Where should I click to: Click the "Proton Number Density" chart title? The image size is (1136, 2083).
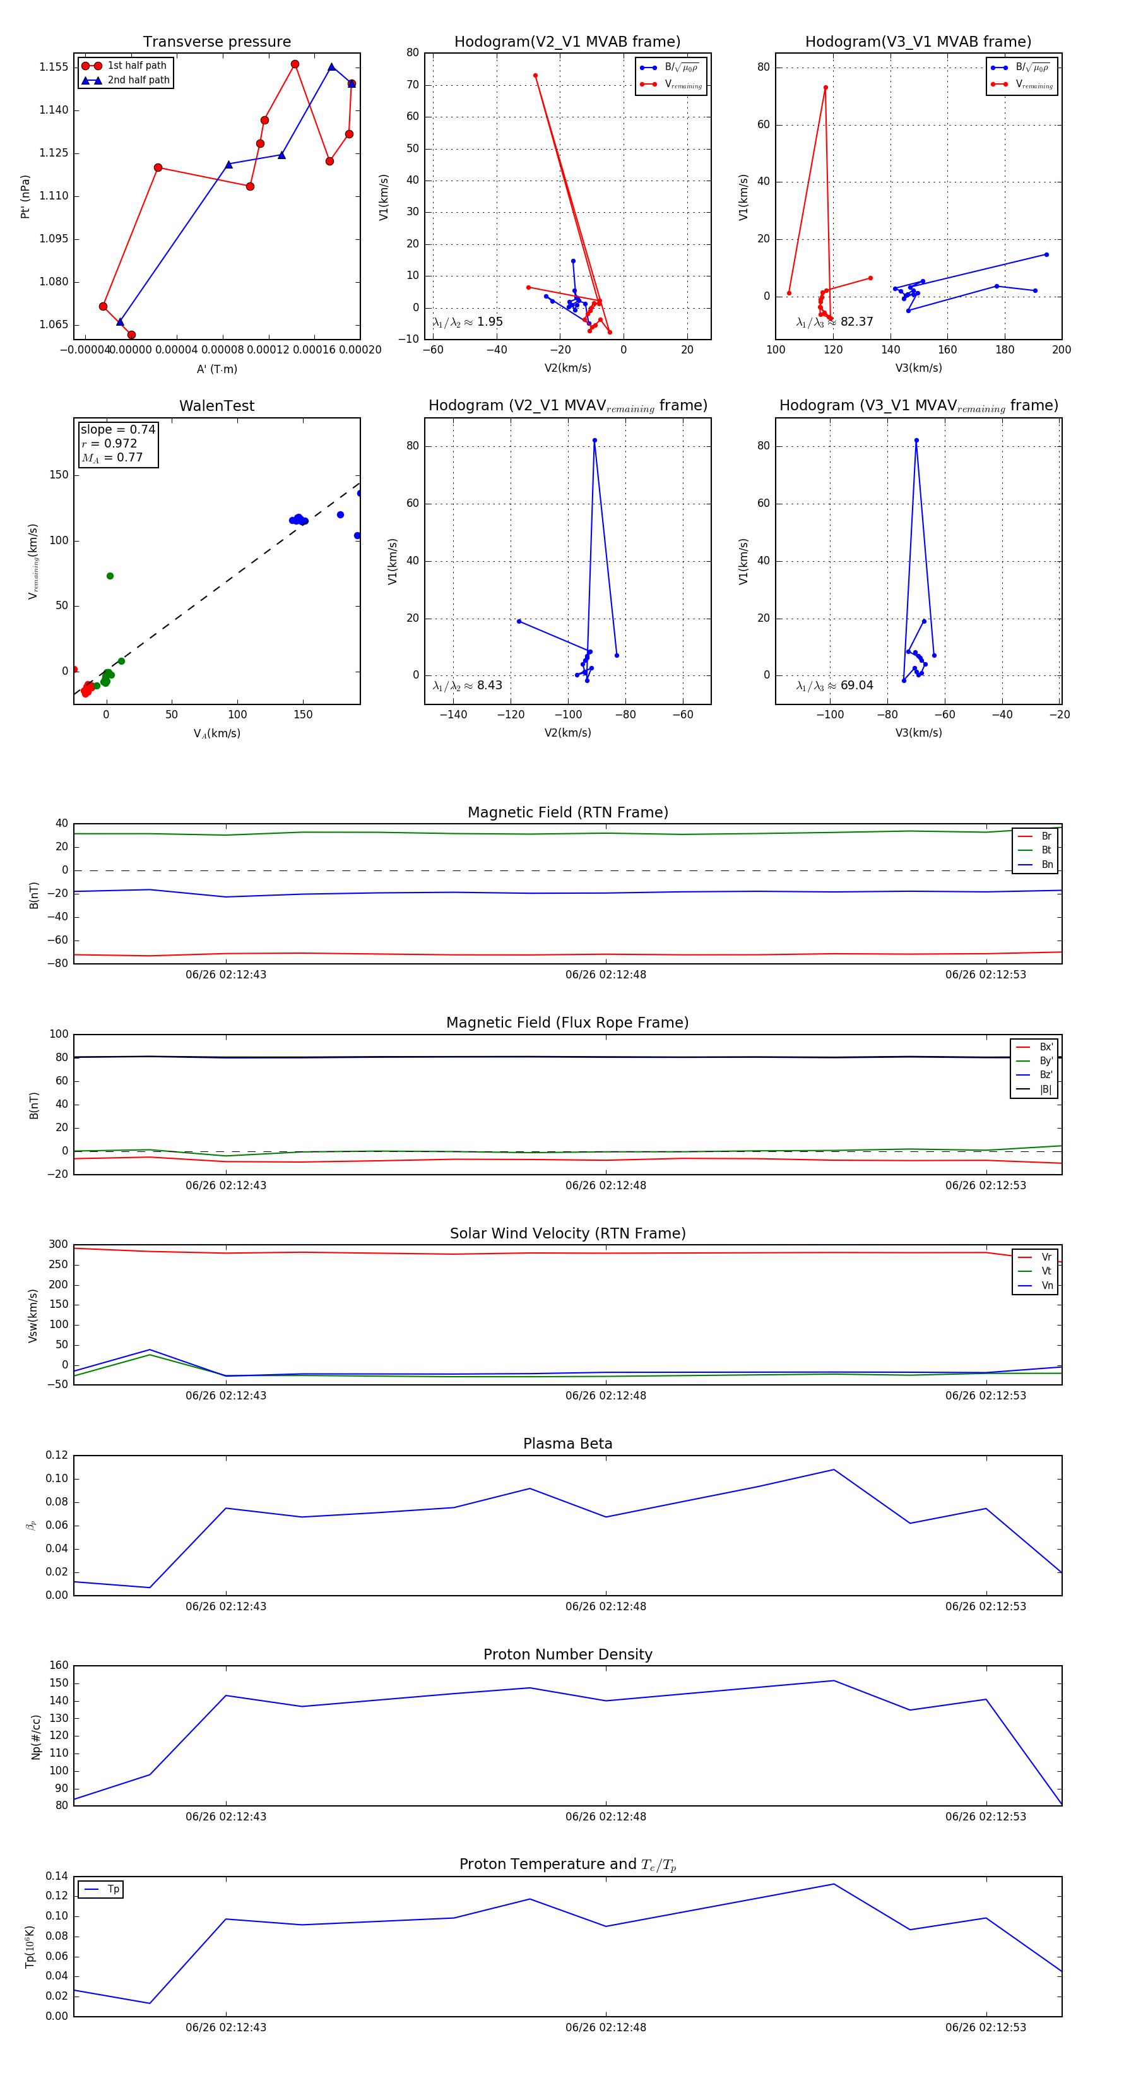point(567,1654)
